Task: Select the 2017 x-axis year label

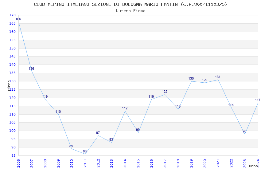Action: click(x=165, y=163)
